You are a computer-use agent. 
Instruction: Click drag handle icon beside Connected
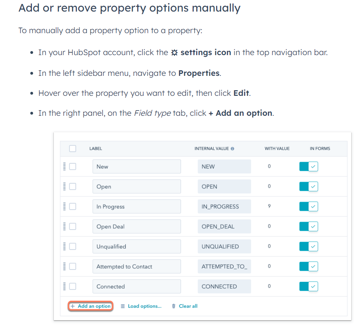click(65, 286)
